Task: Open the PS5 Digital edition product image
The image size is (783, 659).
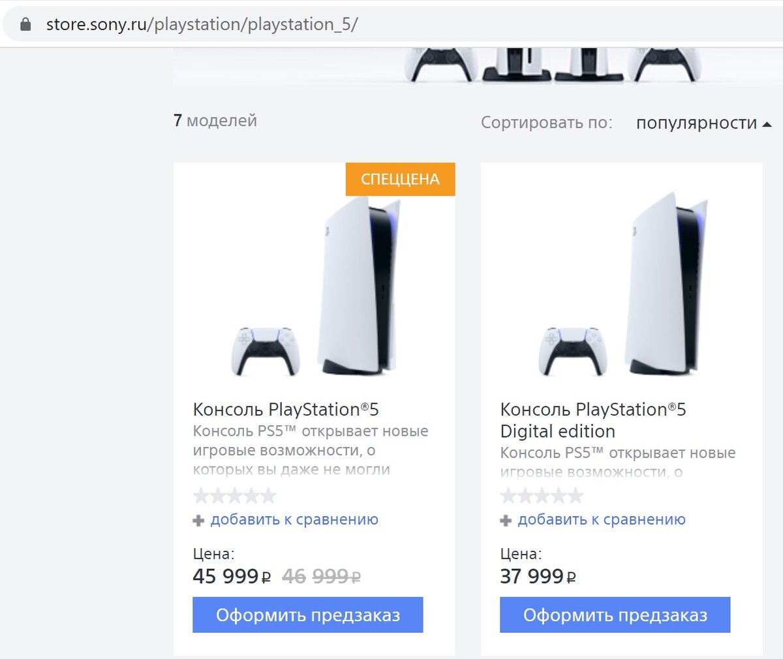Action: pyautogui.click(x=621, y=287)
